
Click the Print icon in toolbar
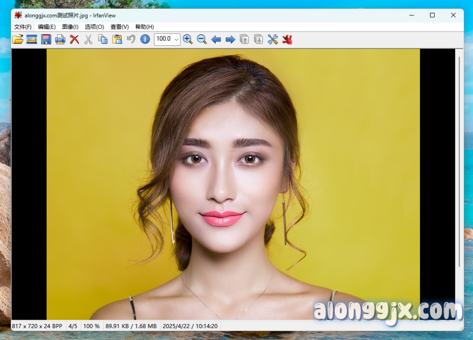pyautogui.click(x=60, y=39)
